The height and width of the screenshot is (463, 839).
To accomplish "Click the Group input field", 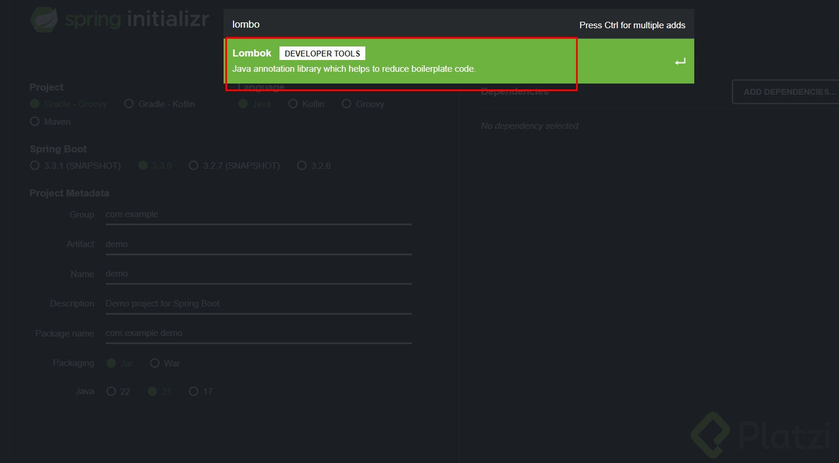I will [258, 215].
